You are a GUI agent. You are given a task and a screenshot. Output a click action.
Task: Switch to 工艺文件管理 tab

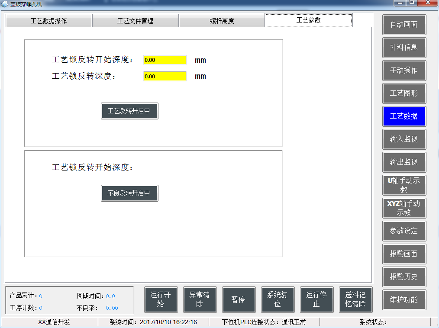pyautogui.click(x=135, y=20)
